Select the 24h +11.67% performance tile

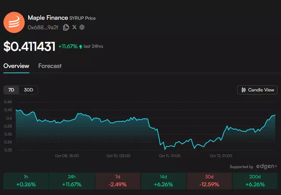[x=72, y=181]
